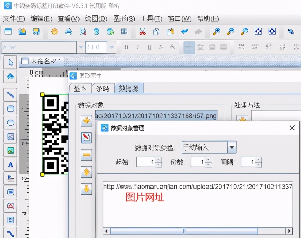
Task: Select the line drawing tool
Action: (x=11, y=95)
